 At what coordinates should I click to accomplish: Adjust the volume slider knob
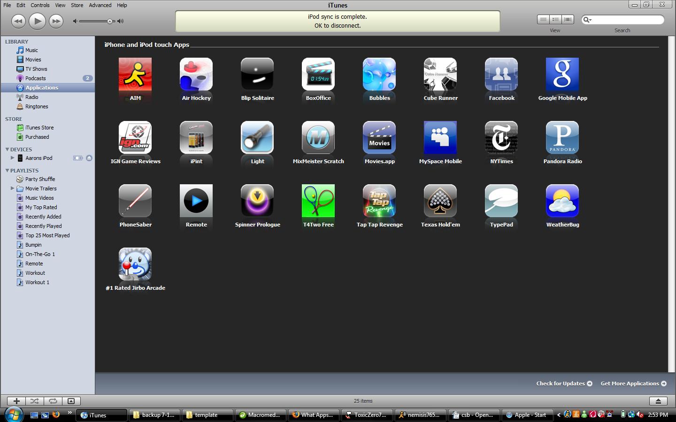(110, 21)
